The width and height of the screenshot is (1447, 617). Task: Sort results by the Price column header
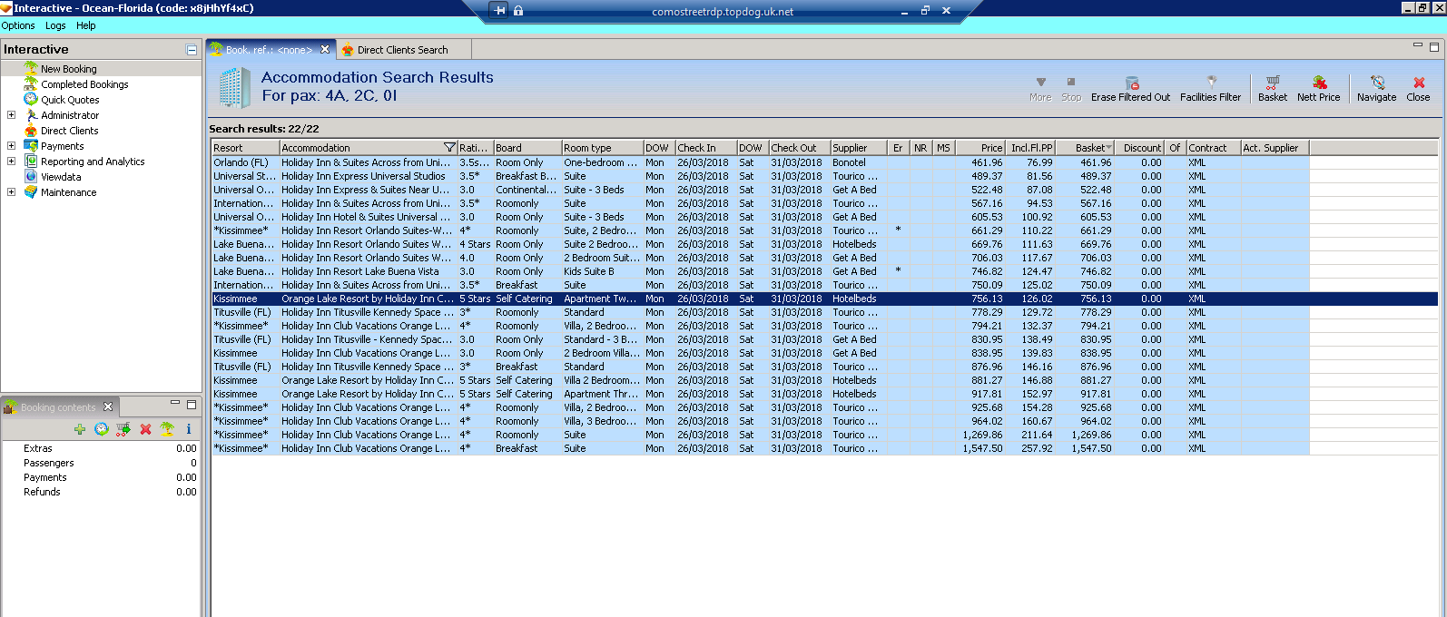pos(979,147)
